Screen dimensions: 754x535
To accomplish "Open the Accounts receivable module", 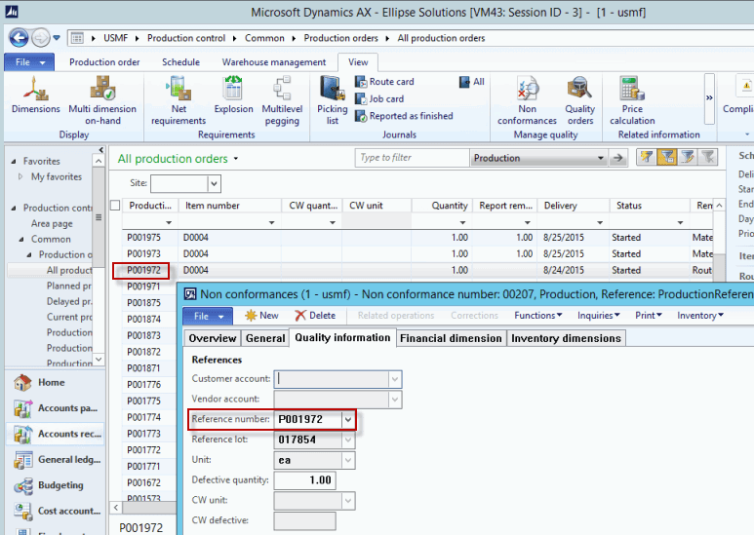I will point(56,434).
